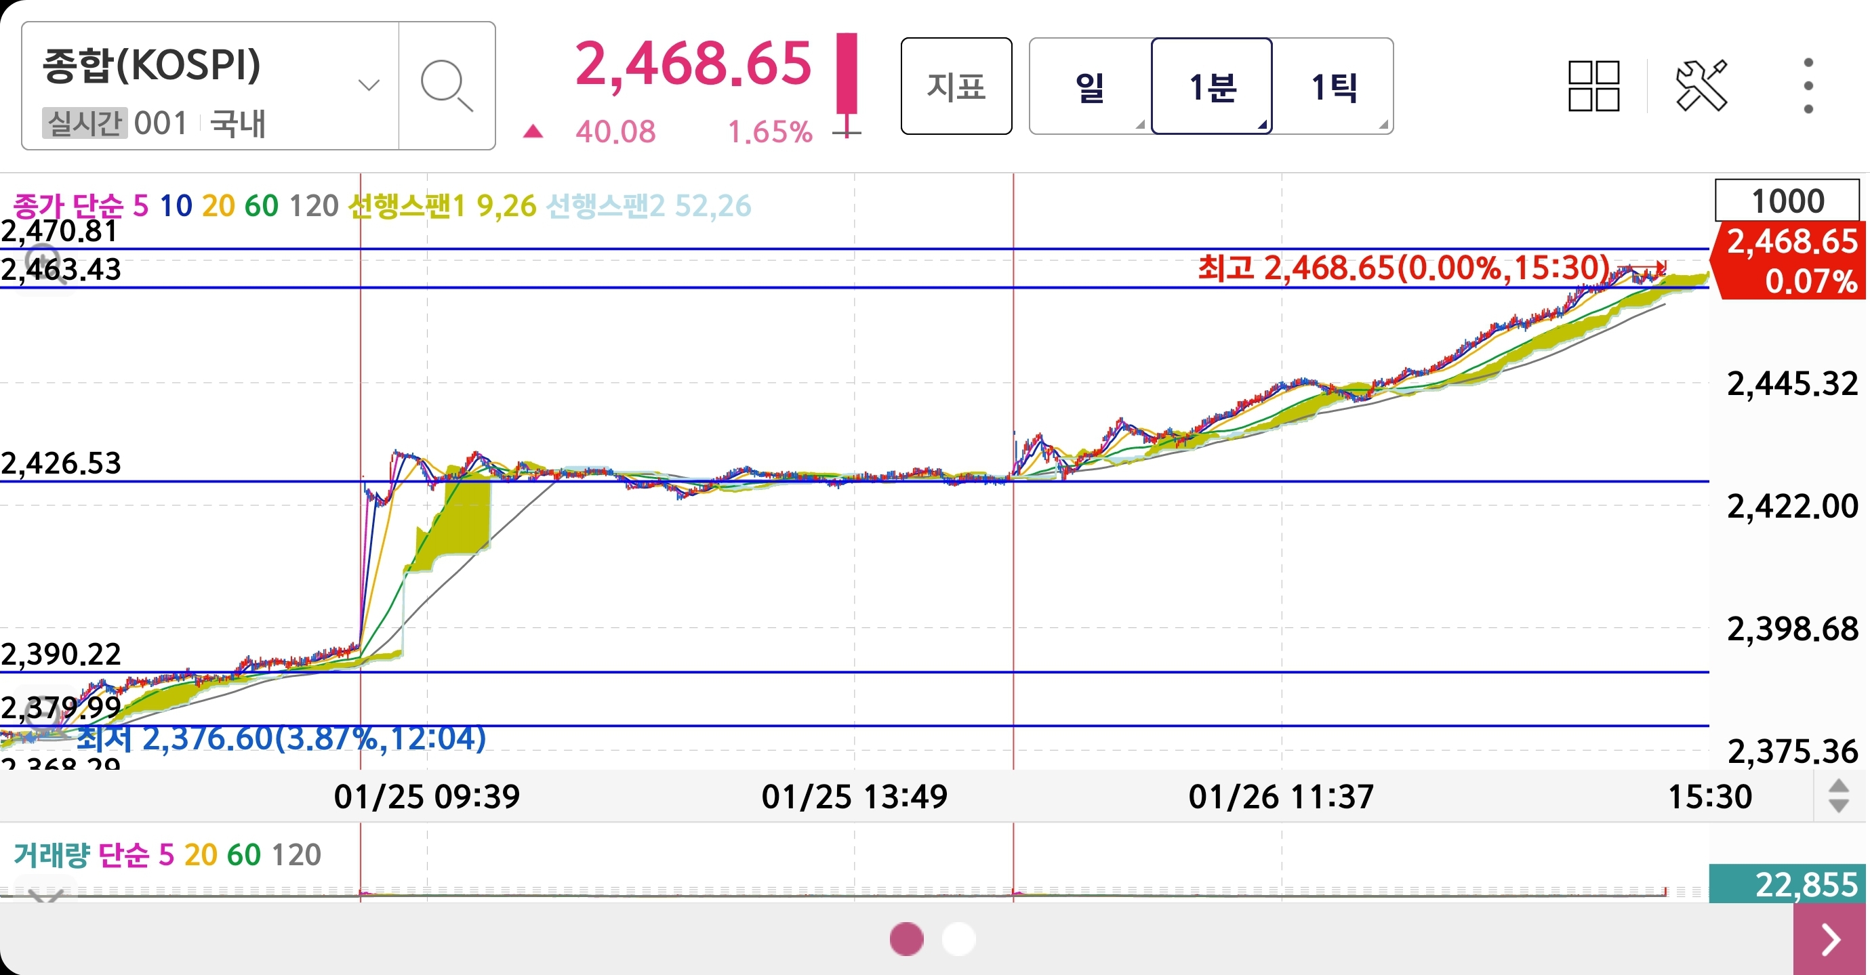This screenshot has width=1870, height=975.
Task: Open the stock search magnifier
Action: click(447, 86)
